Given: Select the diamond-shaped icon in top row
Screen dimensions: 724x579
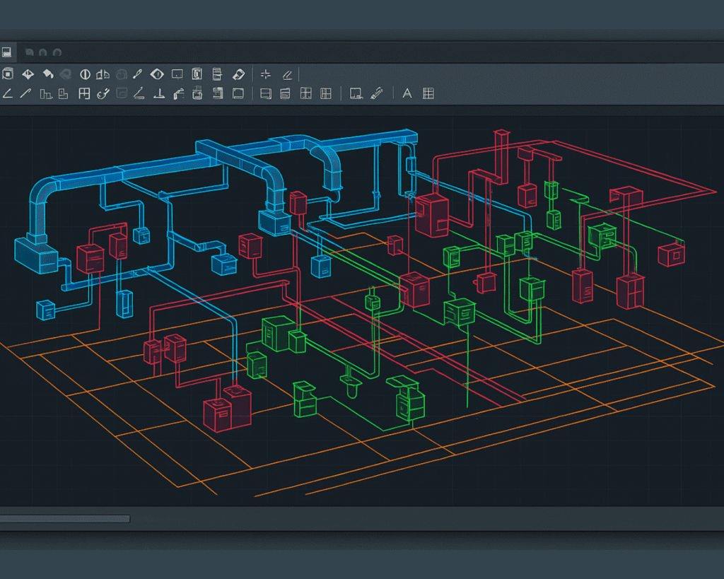Looking at the screenshot, I should pyautogui.click(x=28, y=74).
